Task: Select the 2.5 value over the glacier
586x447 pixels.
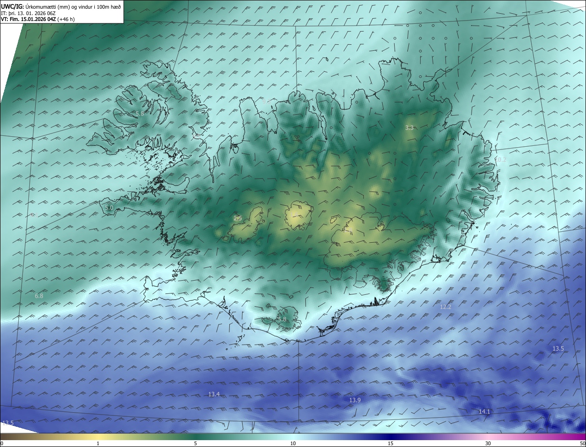Action: 238,218
